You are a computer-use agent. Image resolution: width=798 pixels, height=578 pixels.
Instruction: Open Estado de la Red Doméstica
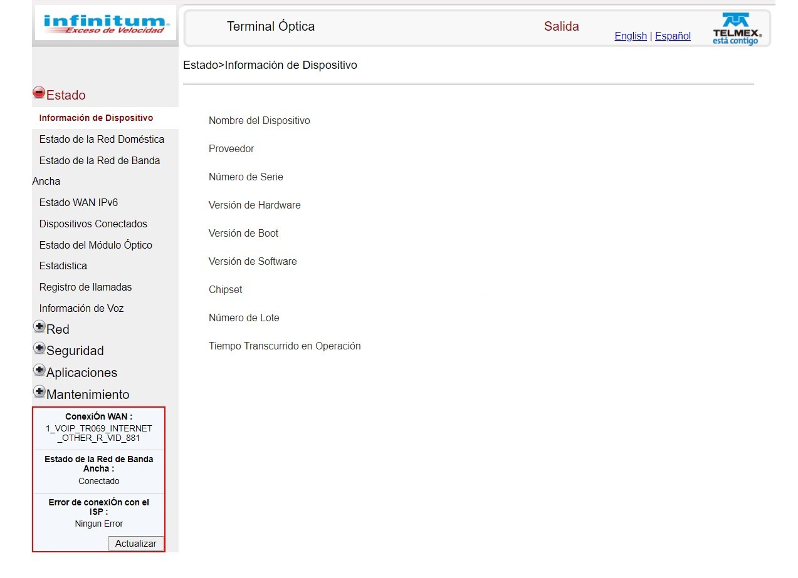tap(102, 139)
